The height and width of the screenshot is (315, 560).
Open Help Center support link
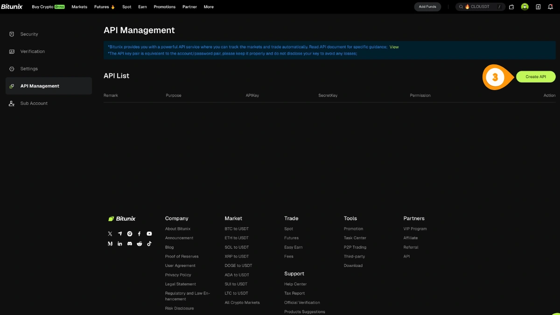coord(295,284)
